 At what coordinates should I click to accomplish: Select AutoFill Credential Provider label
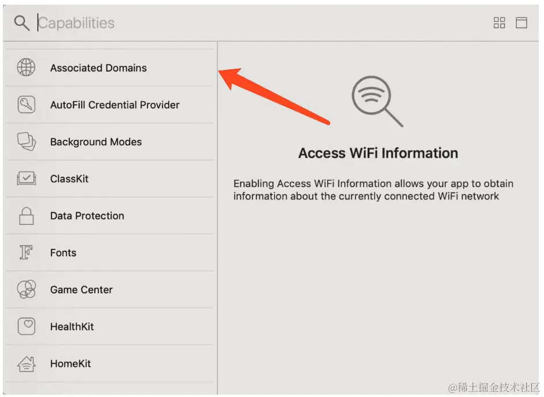(114, 105)
